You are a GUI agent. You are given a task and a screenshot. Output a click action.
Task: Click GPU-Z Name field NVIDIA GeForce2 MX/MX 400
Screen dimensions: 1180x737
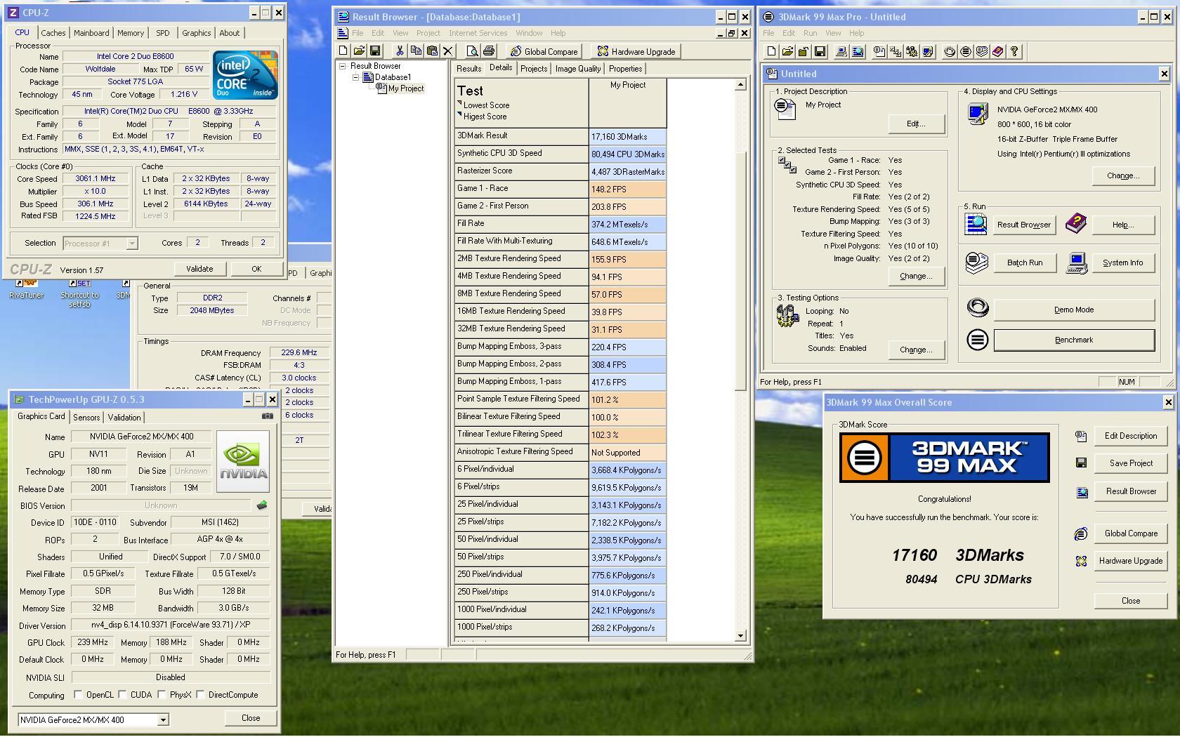[141, 437]
